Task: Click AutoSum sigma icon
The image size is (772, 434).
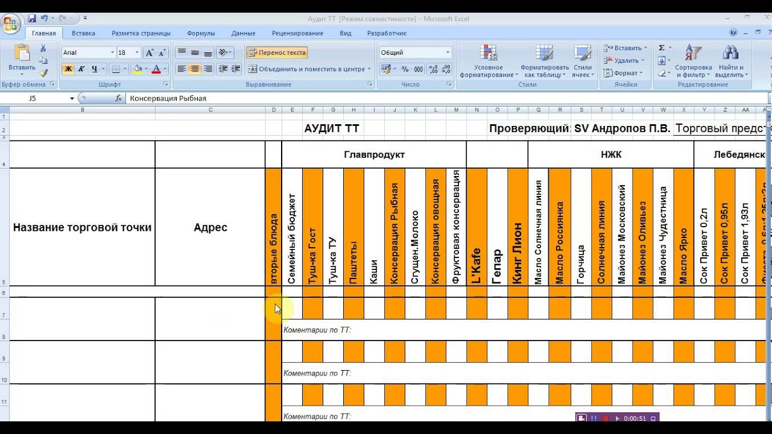Action: (662, 48)
